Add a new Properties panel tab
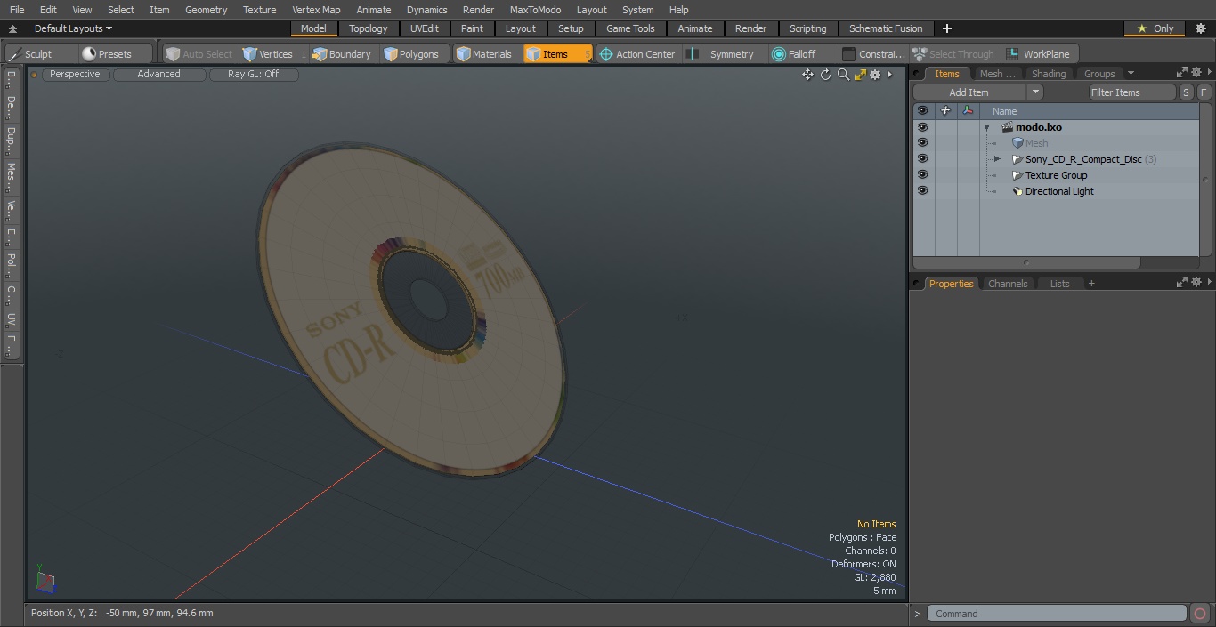1216x627 pixels. pos(1091,284)
